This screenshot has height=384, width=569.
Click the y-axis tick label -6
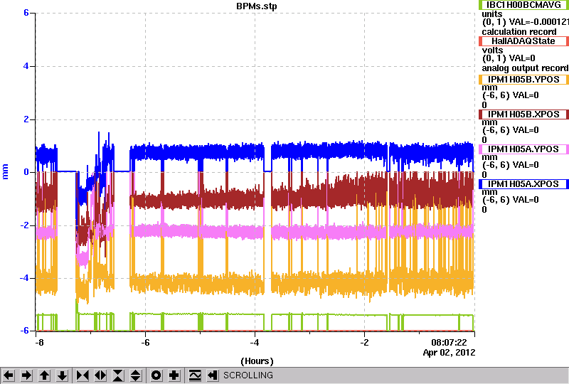[x=24, y=331]
